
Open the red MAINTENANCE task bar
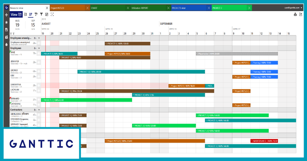(264, 141)
